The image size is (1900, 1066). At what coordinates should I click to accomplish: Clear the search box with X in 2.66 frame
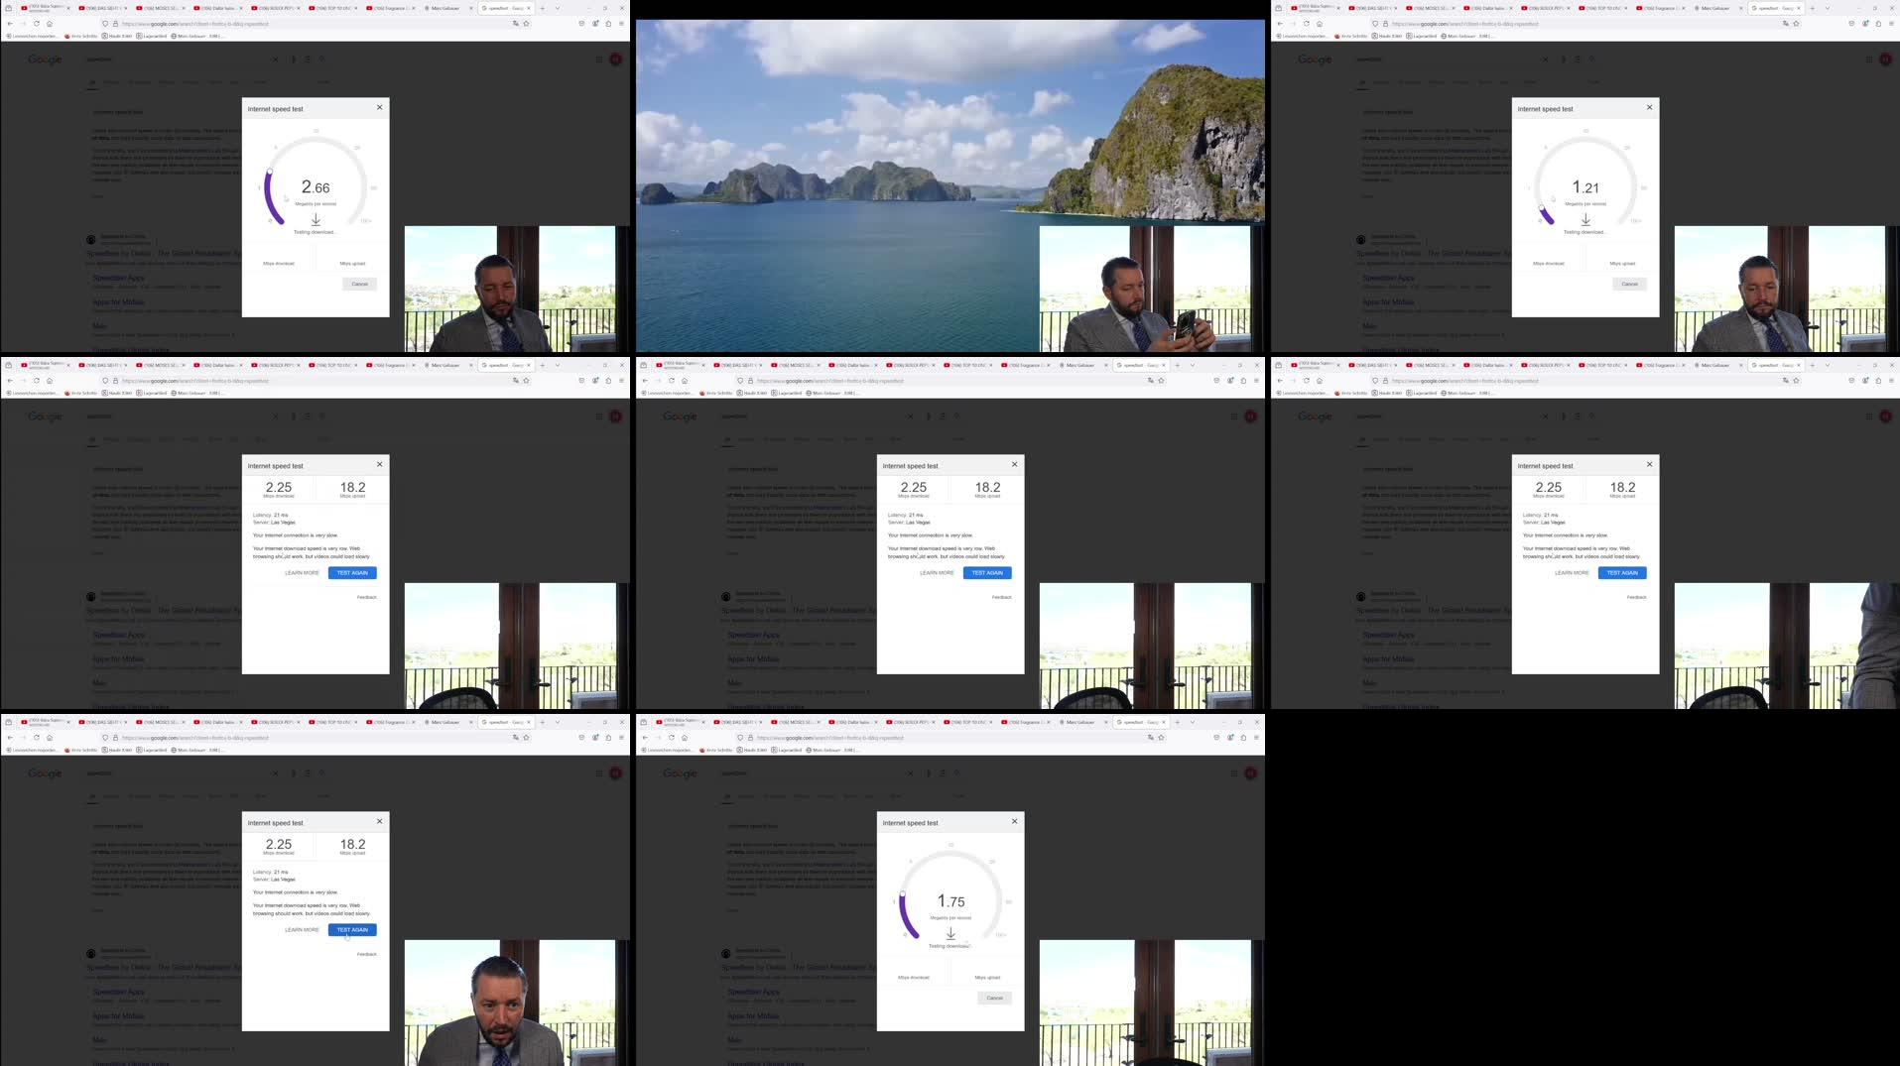click(x=276, y=59)
